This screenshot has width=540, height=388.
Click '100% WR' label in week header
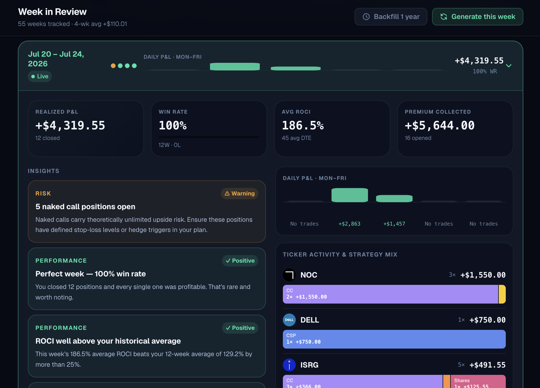pyautogui.click(x=485, y=71)
